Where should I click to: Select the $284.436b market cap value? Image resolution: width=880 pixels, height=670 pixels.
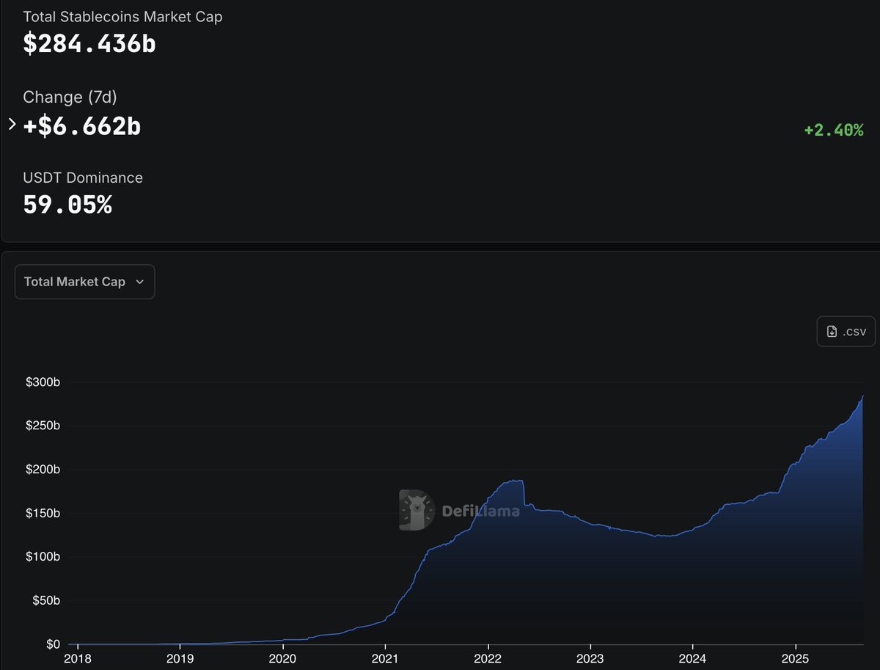click(x=89, y=44)
